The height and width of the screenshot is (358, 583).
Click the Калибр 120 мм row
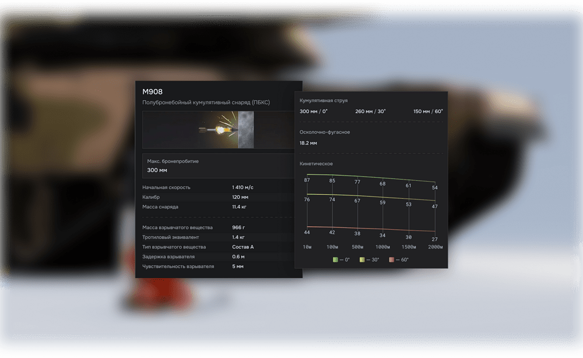(219, 197)
